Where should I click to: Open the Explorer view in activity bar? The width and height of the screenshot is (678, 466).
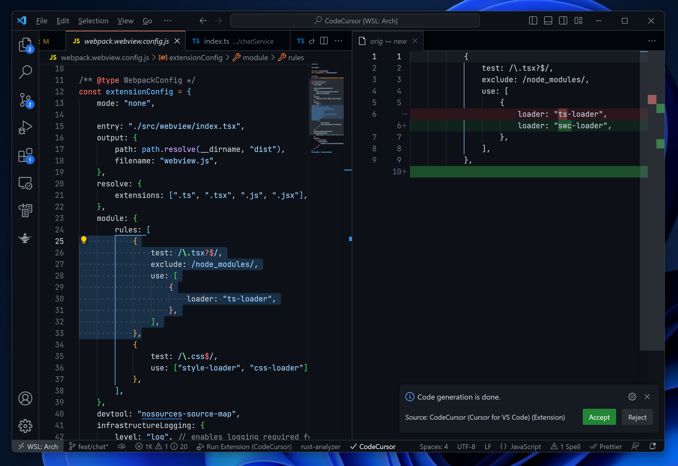(25, 45)
